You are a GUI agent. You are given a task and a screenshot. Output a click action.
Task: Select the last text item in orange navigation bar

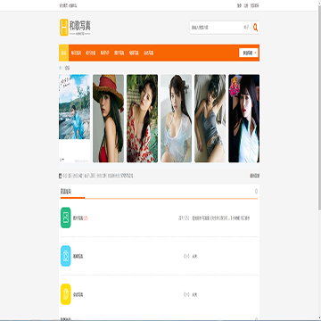(149, 53)
